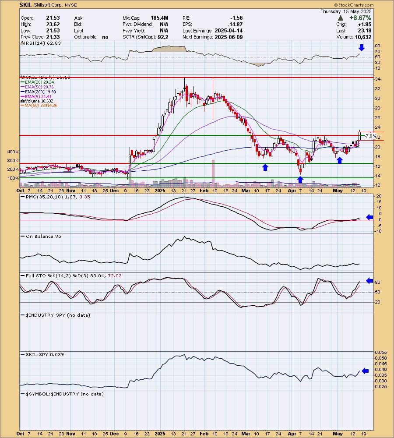Click the Fwd Yield N/A value
The width and height of the screenshot is (394, 438).
pos(164,31)
